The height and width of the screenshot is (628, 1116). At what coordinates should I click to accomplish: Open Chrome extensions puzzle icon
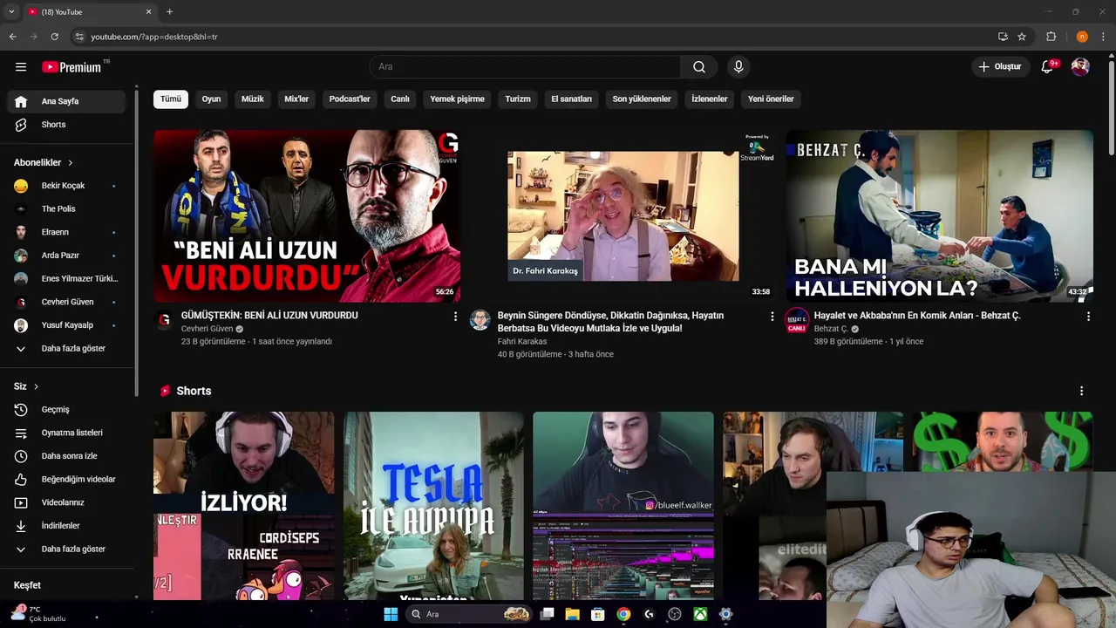(1051, 37)
